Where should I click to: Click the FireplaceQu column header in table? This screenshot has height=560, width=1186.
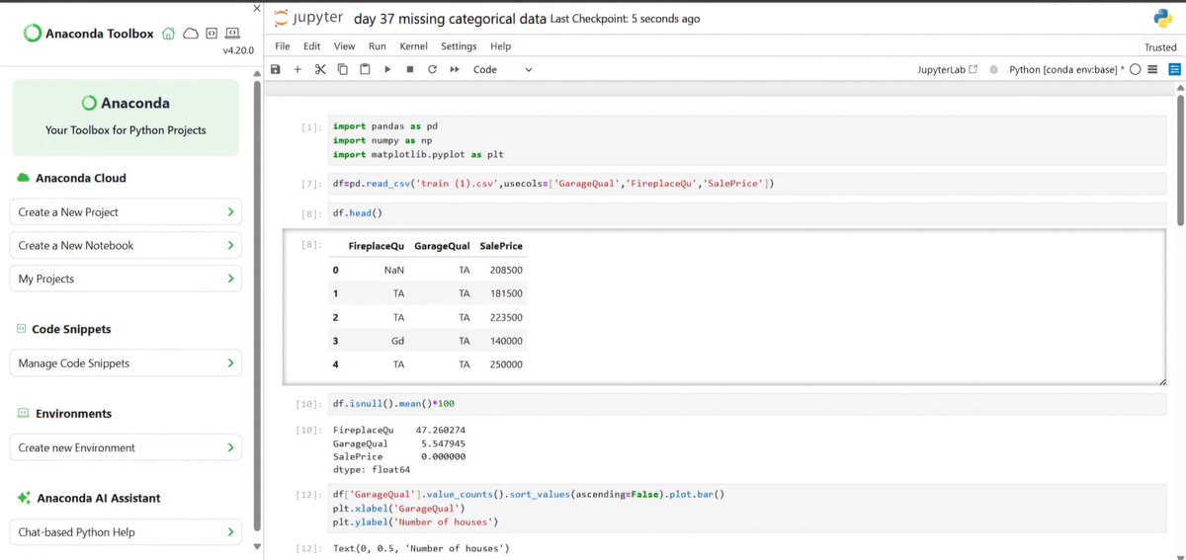point(377,246)
